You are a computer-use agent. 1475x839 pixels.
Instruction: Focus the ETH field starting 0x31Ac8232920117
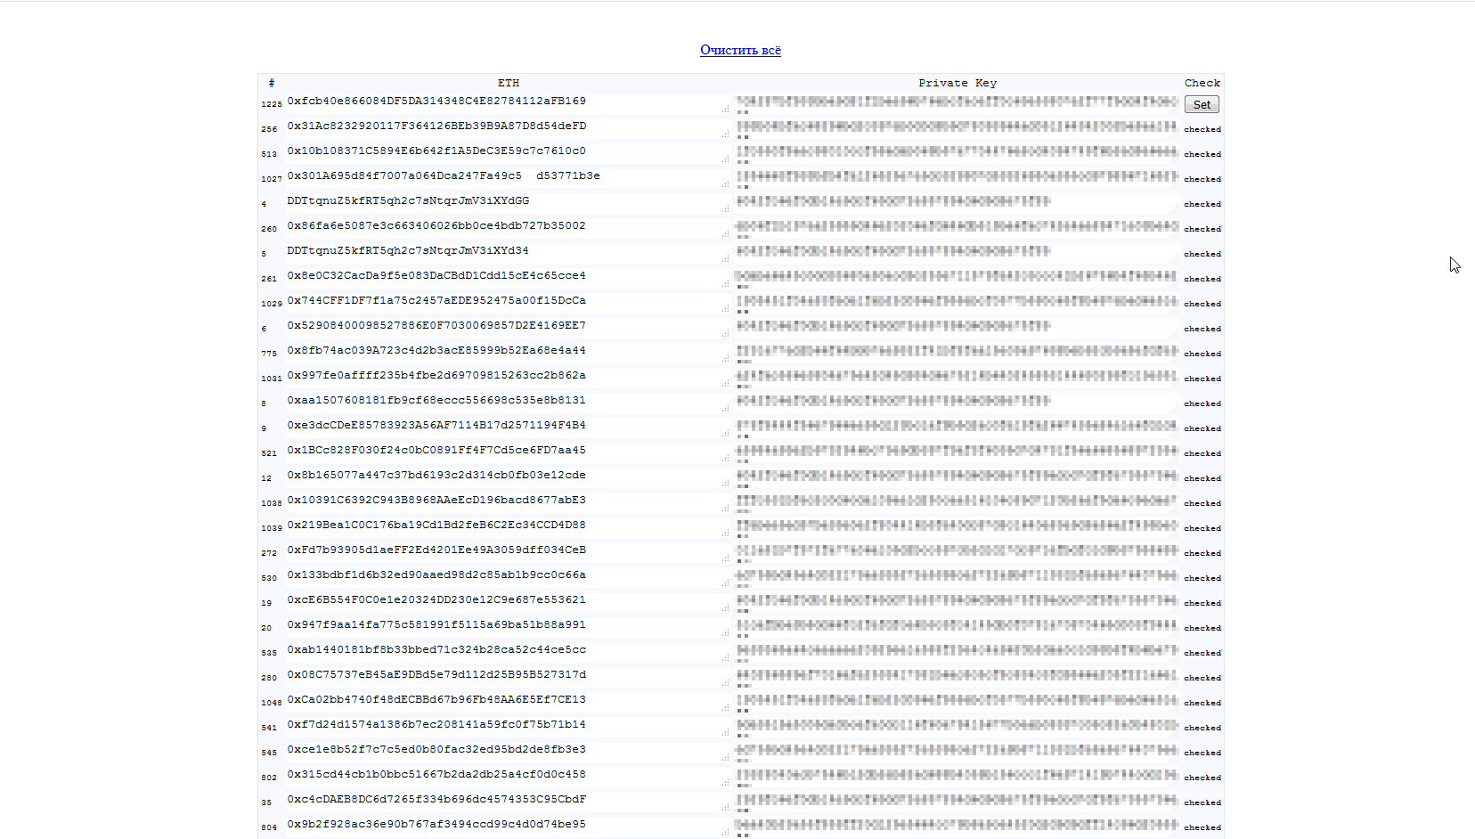click(x=508, y=129)
